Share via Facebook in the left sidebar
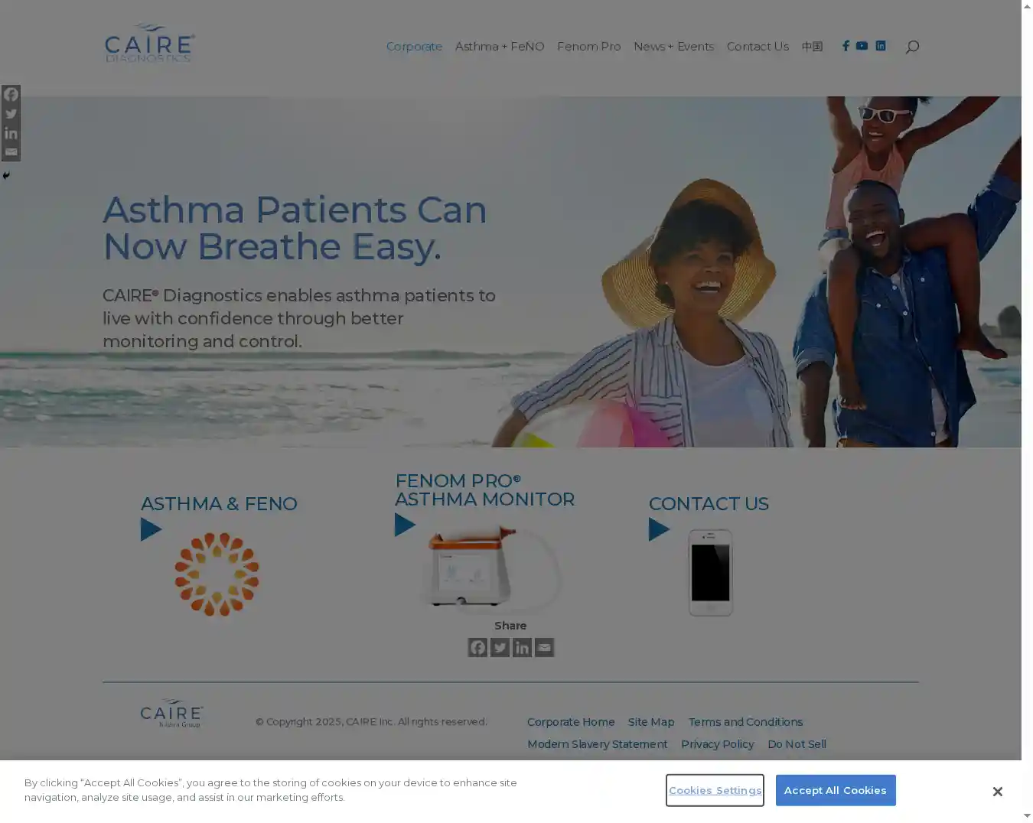This screenshot has height=823, width=1033. [11, 95]
